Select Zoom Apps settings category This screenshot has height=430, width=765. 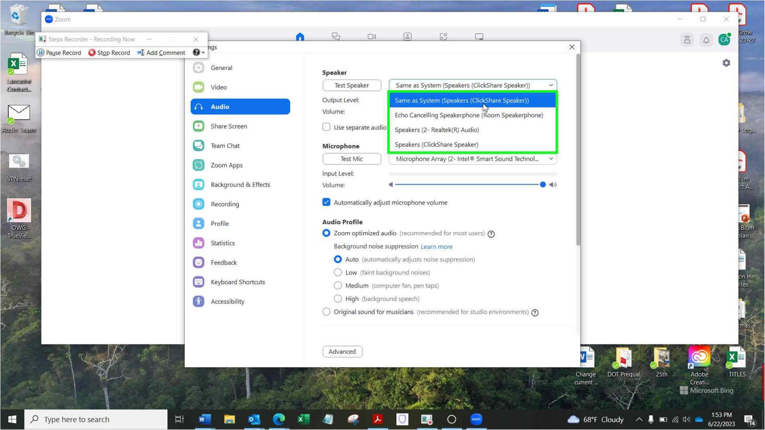[x=240, y=165]
